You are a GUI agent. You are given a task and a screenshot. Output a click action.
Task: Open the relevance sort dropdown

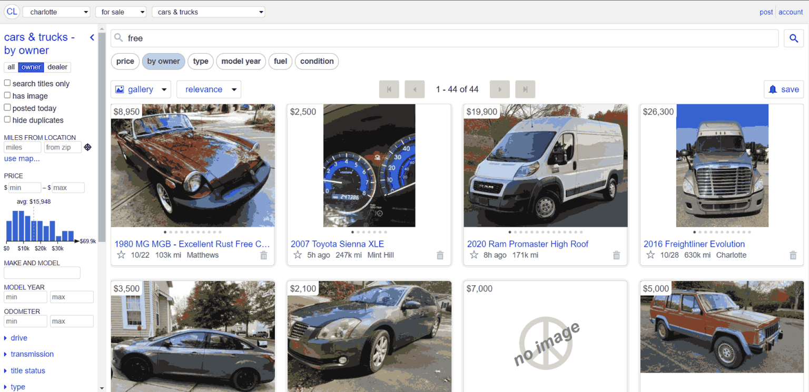(209, 89)
